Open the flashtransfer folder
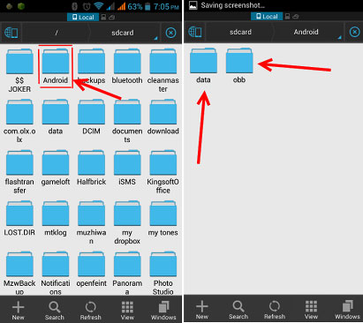Screen dimensions: 363x323 pyautogui.click(x=19, y=172)
